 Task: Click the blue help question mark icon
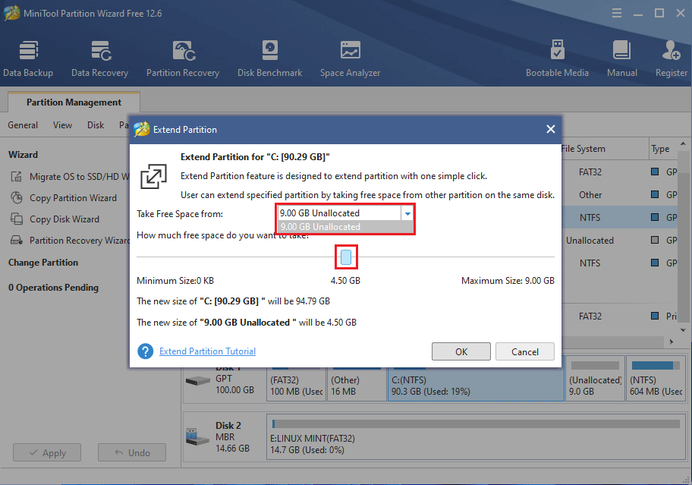(145, 351)
